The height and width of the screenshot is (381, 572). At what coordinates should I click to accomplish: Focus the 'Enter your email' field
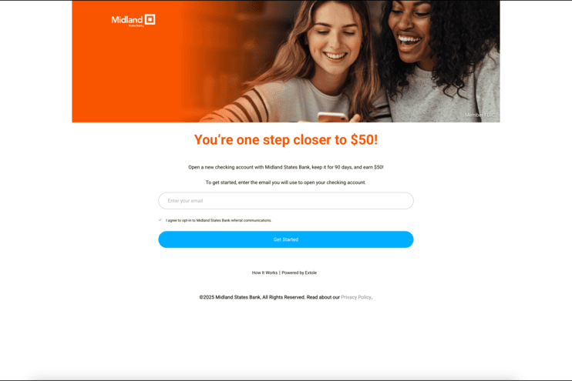(x=286, y=201)
